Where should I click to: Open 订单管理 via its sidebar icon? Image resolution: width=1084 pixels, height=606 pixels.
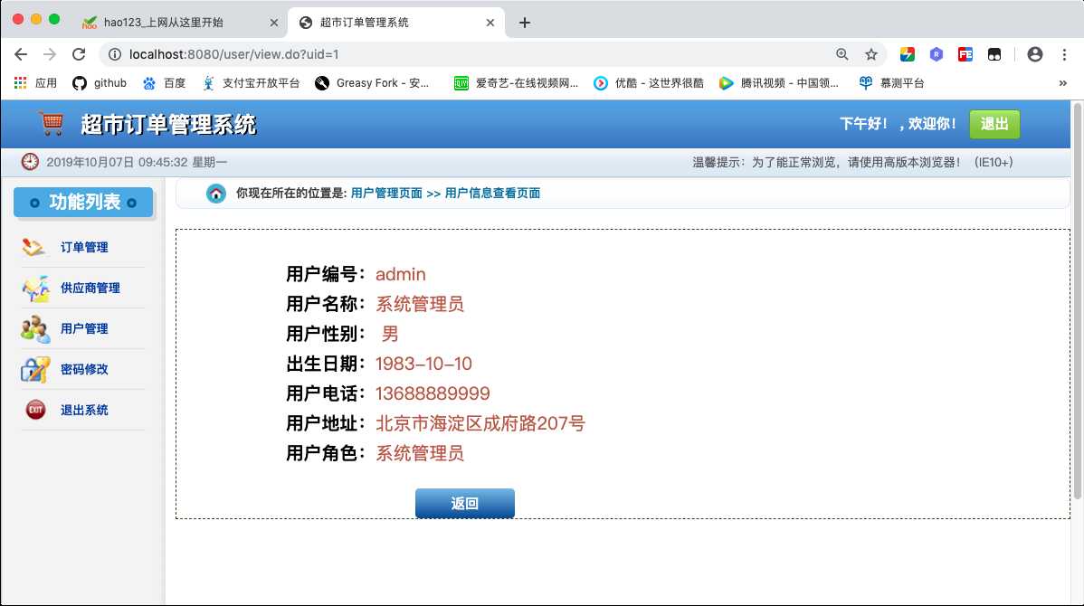(x=32, y=246)
